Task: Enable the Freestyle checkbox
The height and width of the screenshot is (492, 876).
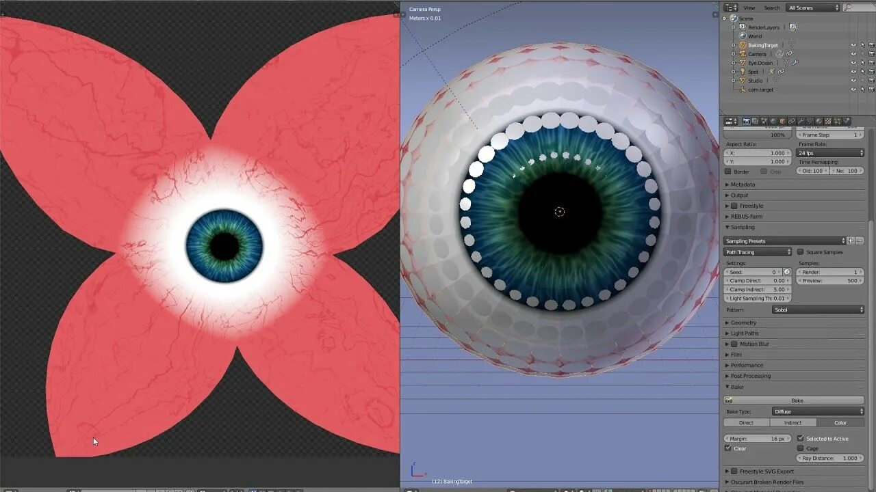Action: 734,206
